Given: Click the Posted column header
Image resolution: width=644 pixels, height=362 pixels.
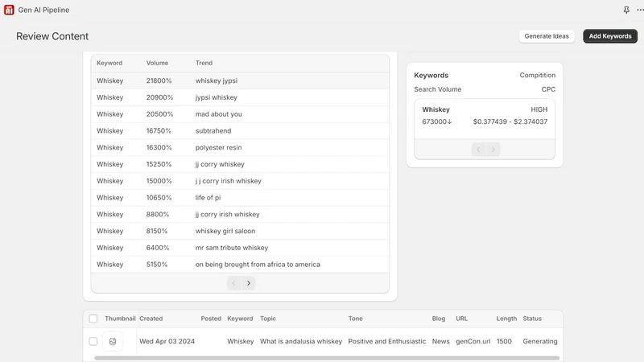Looking at the screenshot, I should click(x=211, y=319).
